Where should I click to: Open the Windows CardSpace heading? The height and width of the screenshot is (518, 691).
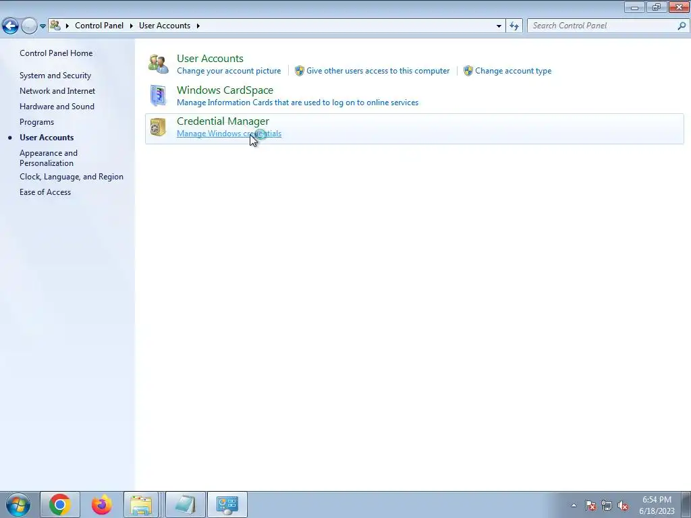pos(225,90)
